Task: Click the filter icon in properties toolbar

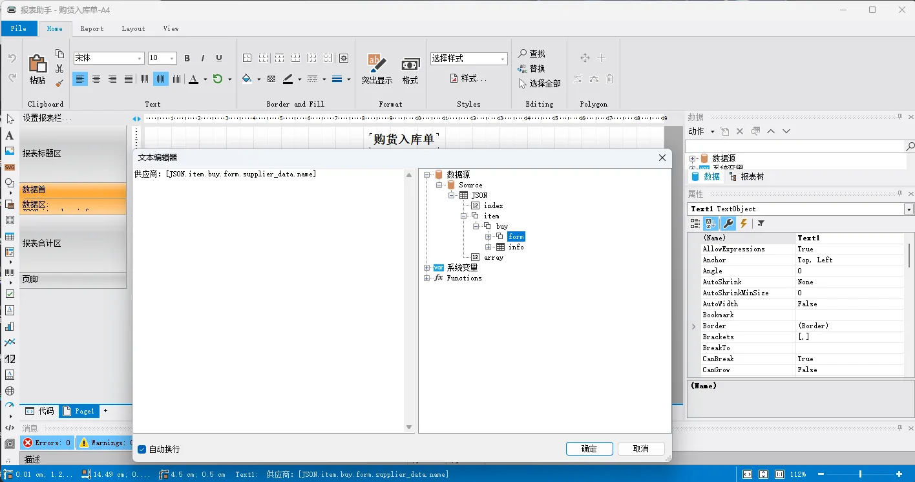Action: pyautogui.click(x=761, y=224)
